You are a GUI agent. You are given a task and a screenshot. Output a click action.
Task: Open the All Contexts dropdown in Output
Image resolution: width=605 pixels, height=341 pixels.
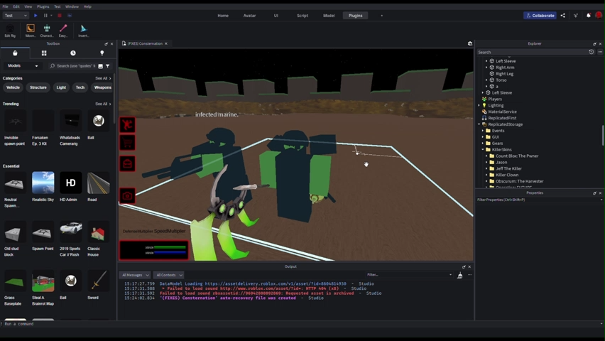coord(168,275)
